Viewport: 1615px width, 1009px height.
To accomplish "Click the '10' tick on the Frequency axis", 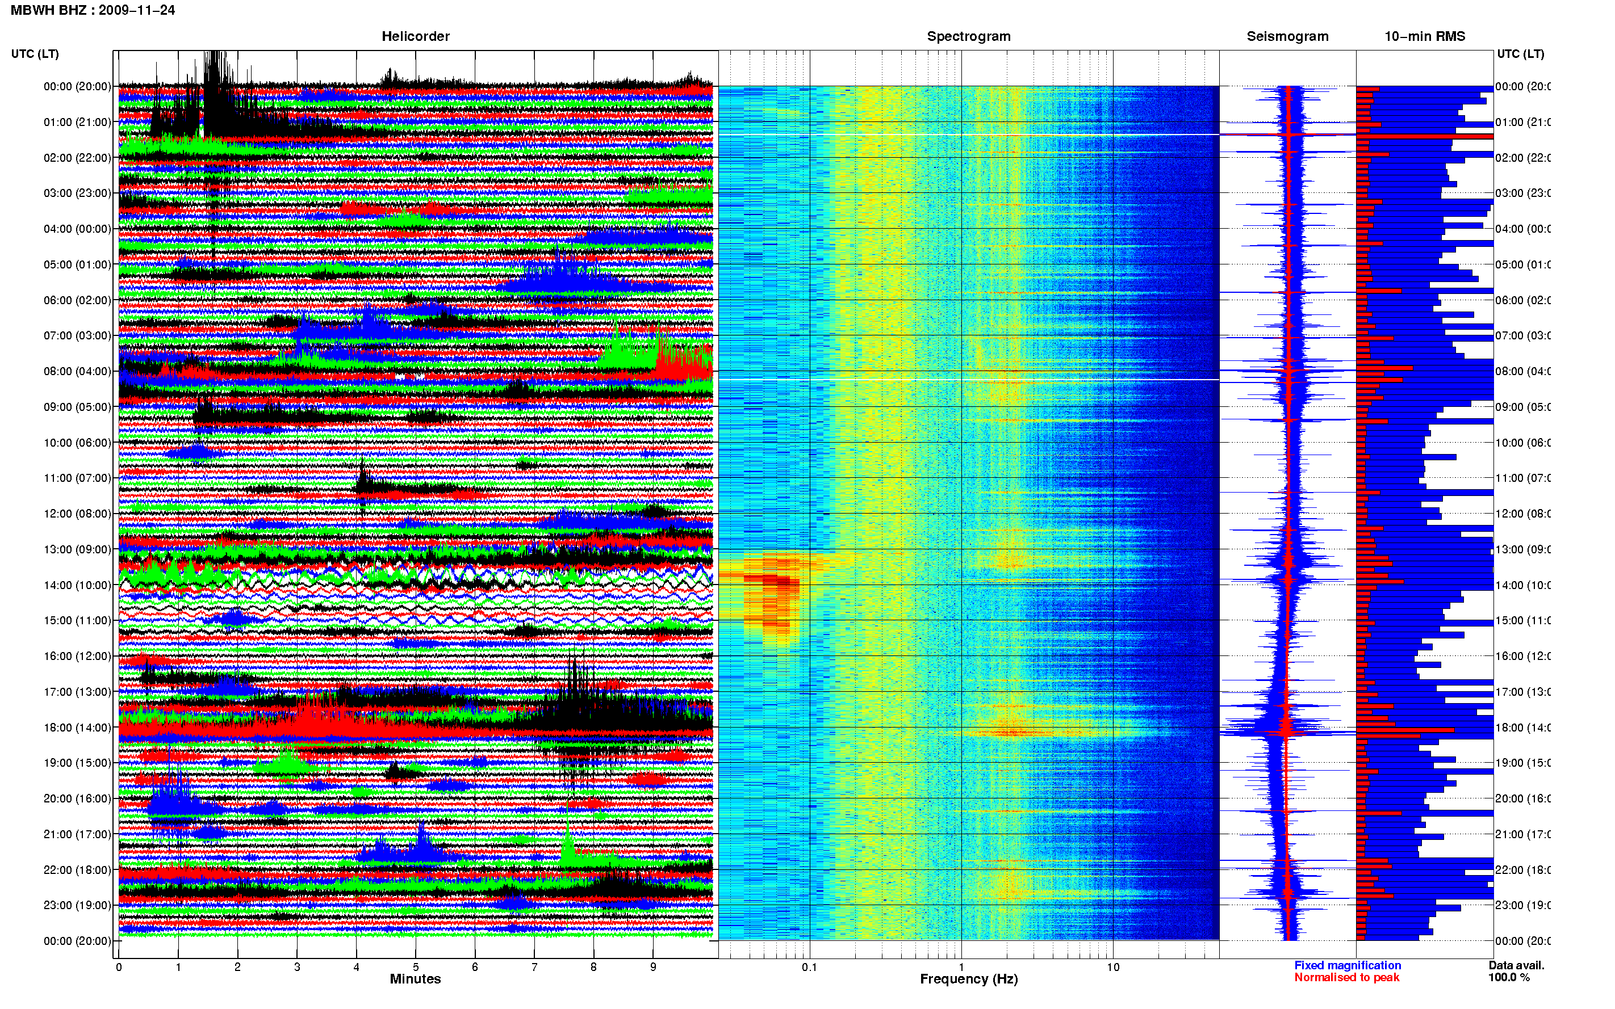I will [1113, 967].
